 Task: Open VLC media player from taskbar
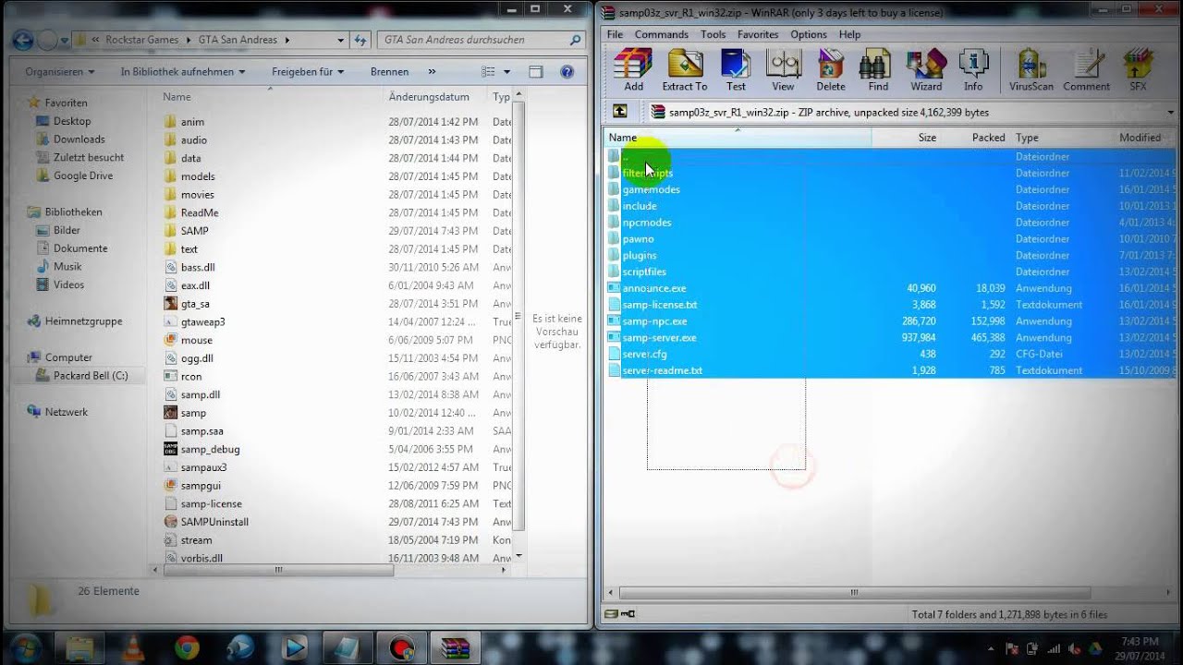pyautogui.click(x=134, y=647)
